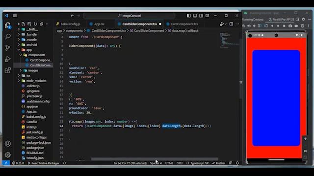
Task: Select the CardSliderComponent.tsx tab
Action: 139,24
